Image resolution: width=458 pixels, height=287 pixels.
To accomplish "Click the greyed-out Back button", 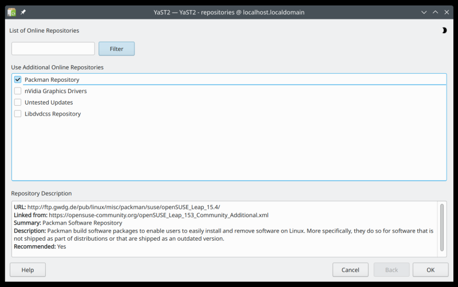I will click(392, 270).
